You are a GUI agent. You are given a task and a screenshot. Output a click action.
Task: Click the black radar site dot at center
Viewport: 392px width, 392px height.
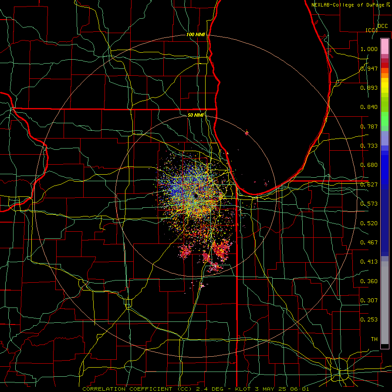196,196
